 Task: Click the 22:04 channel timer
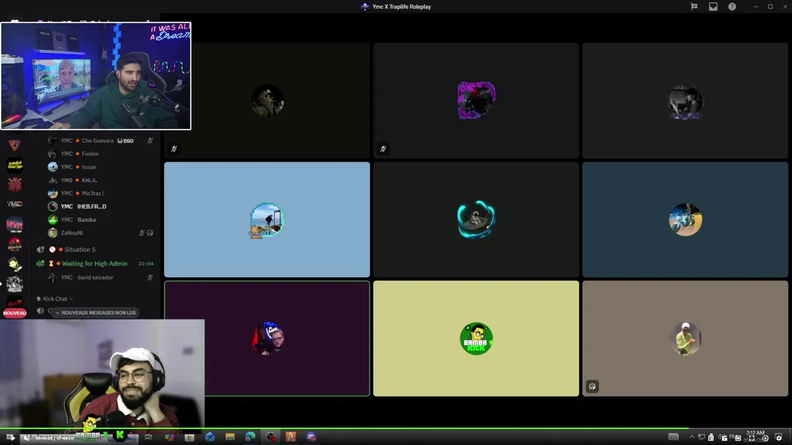[x=146, y=263]
